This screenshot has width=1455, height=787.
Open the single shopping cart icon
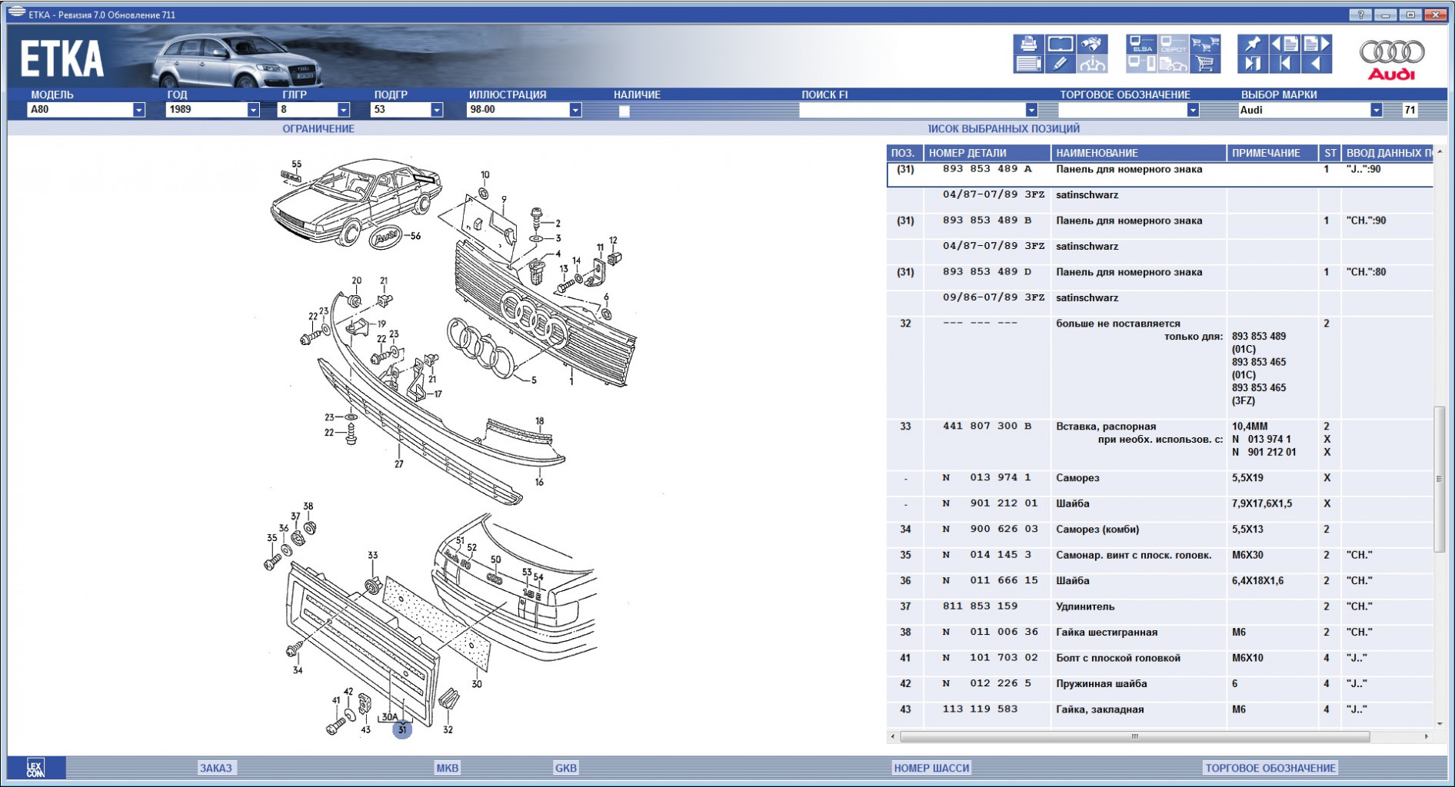1205,64
